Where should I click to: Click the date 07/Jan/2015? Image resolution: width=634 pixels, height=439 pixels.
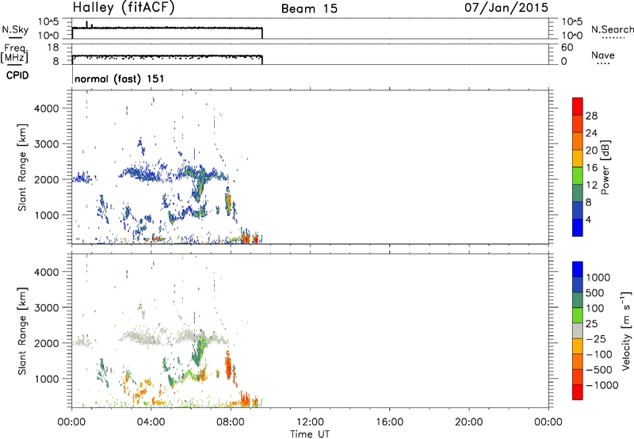click(506, 8)
